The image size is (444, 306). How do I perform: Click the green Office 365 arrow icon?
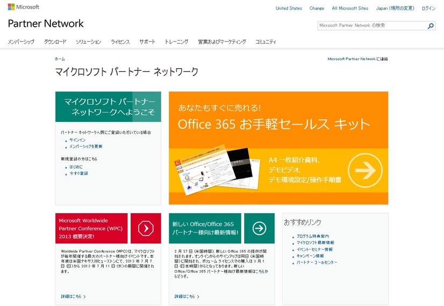[x=260, y=228]
